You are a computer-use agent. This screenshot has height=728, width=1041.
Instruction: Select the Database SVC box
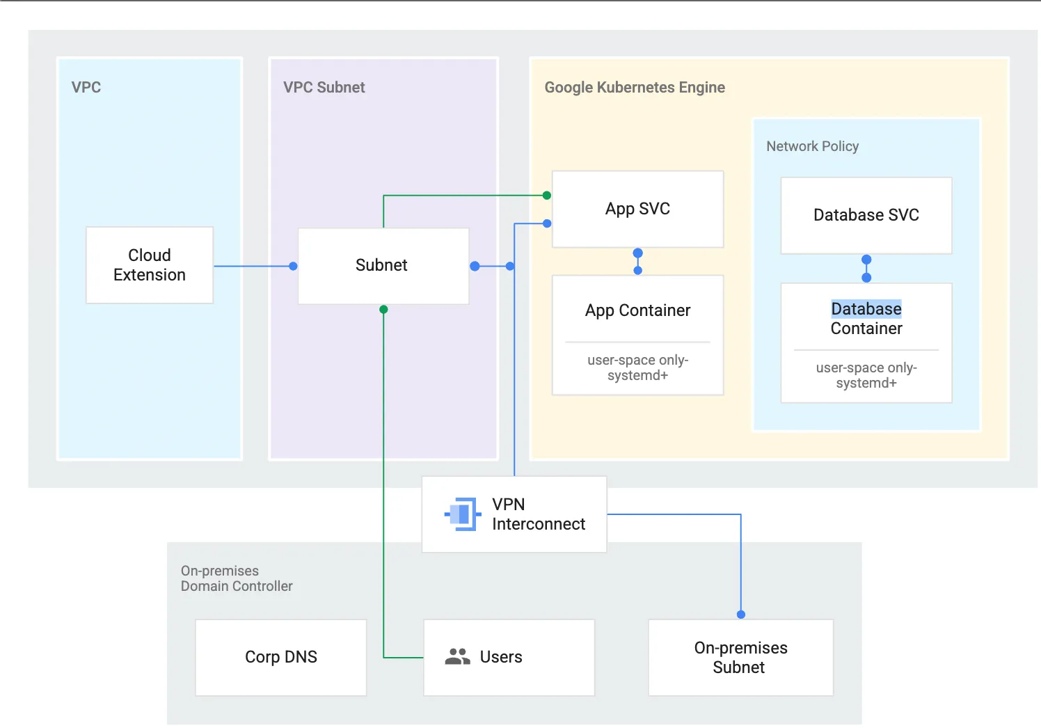click(x=866, y=215)
